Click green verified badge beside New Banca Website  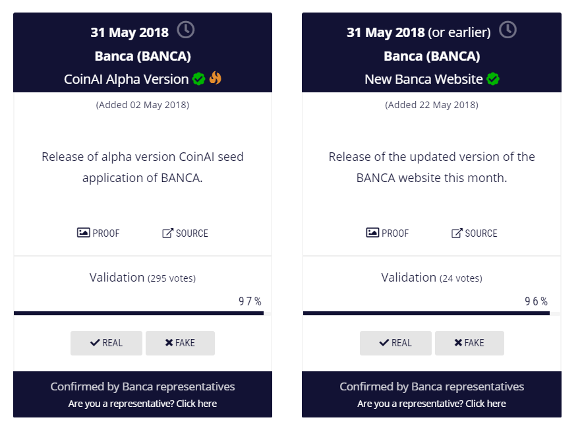493,79
